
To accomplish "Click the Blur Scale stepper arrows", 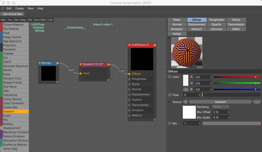I will (x=229, y=117).
